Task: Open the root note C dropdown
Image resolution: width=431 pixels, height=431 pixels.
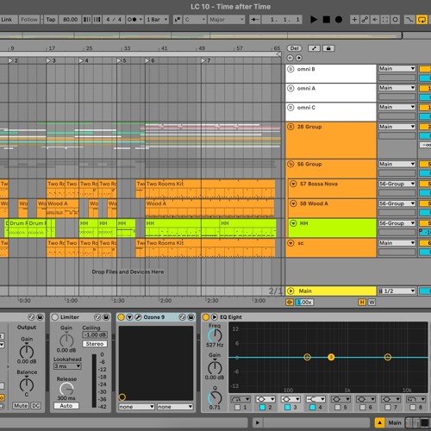Action: [x=195, y=20]
